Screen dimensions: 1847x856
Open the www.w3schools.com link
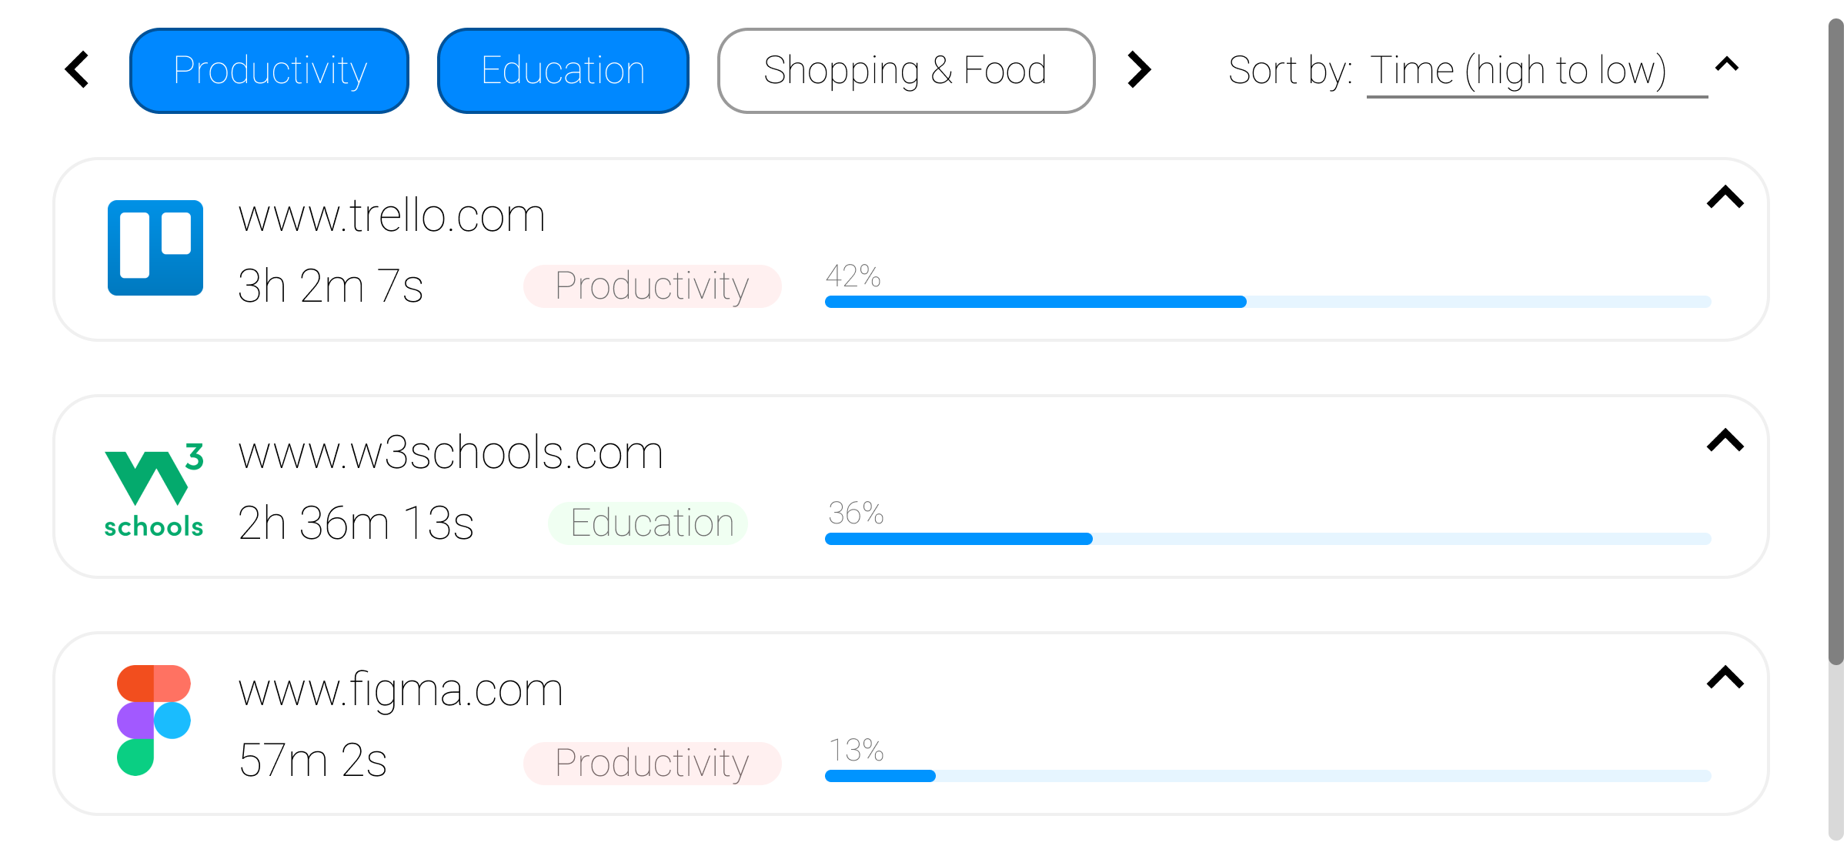450,453
